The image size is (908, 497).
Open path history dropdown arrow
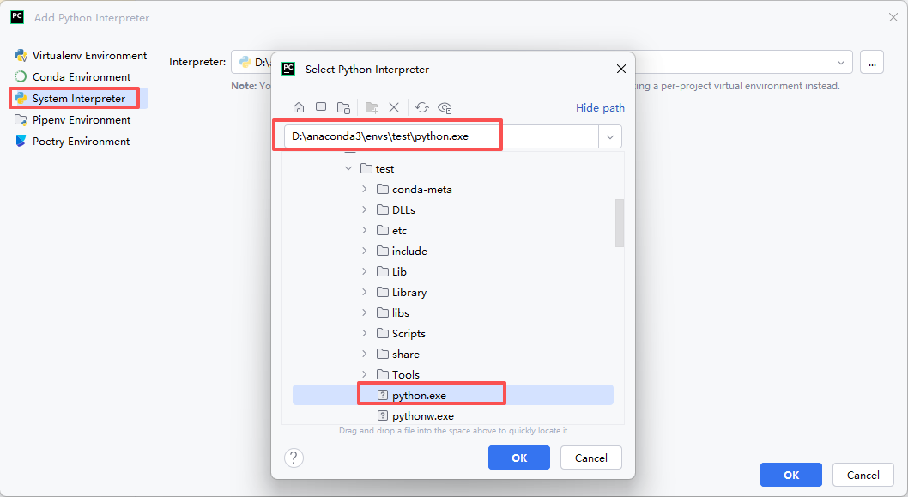point(610,137)
